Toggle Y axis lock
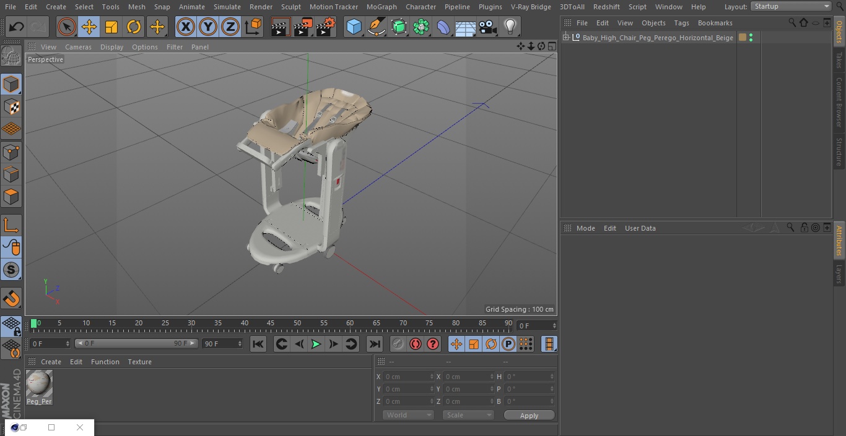Image resolution: width=846 pixels, height=436 pixels. (x=208, y=27)
